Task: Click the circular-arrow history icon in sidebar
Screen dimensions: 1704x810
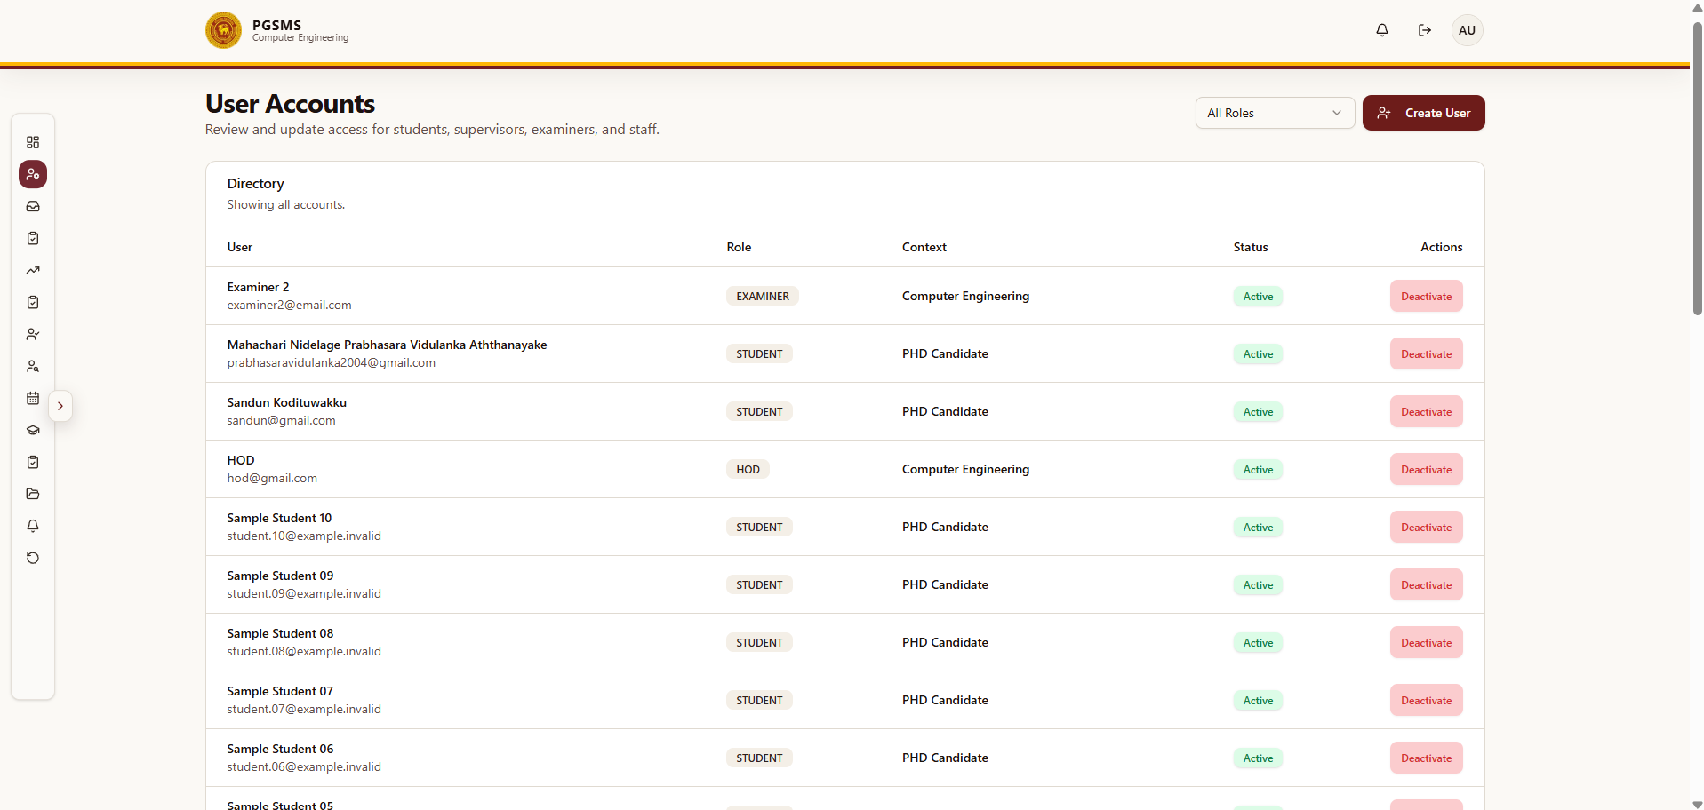Action: 33,558
